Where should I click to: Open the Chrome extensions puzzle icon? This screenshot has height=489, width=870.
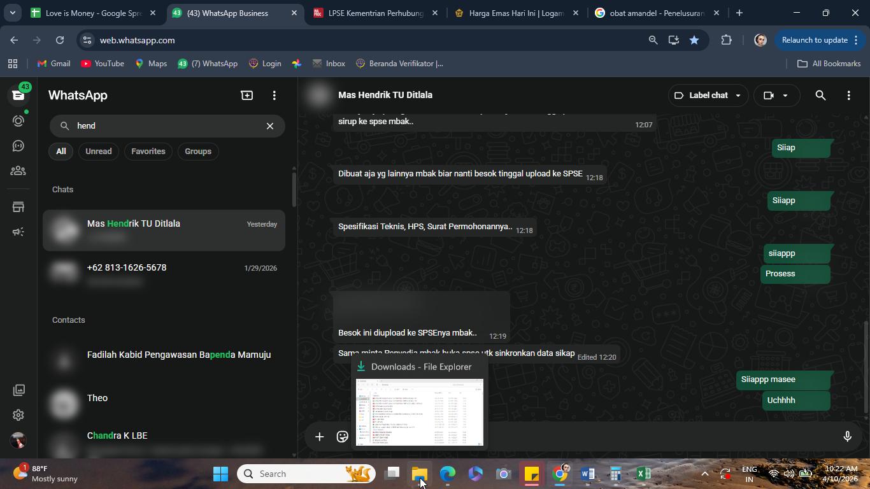[726, 40]
